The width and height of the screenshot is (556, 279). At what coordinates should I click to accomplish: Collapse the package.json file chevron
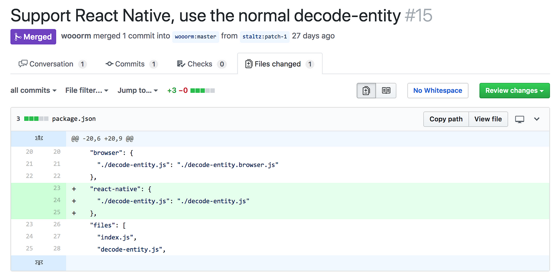pos(537,119)
